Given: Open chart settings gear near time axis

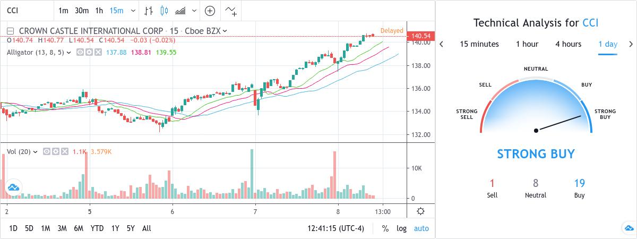Looking at the screenshot, I should click(420, 211).
